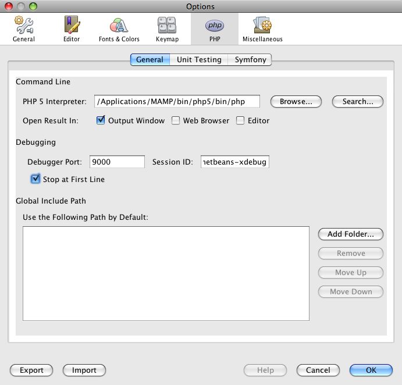Open the Miscellaneous options category
402x385 pixels.
(262, 29)
